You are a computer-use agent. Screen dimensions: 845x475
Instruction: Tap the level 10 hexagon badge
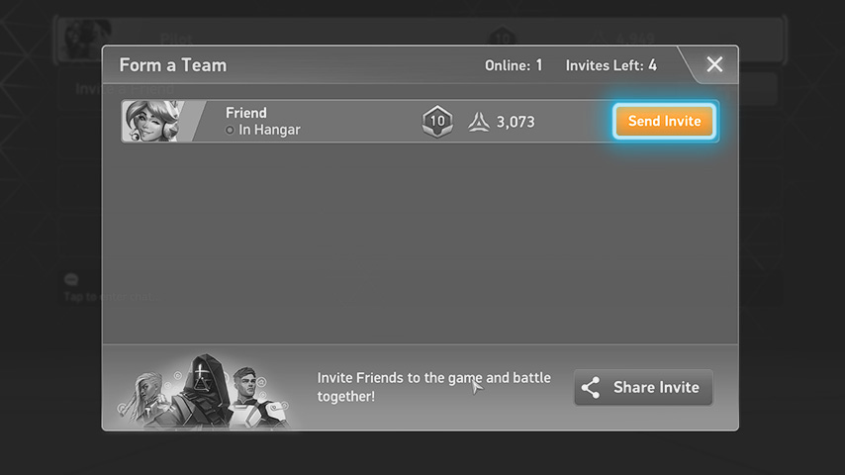click(x=437, y=122)
